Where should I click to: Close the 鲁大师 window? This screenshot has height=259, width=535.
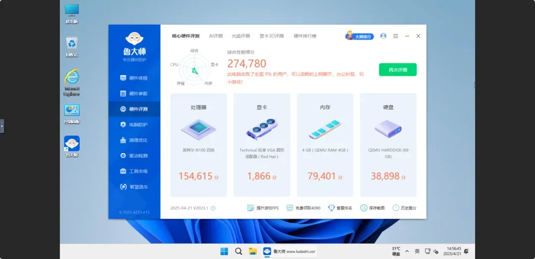418,36
